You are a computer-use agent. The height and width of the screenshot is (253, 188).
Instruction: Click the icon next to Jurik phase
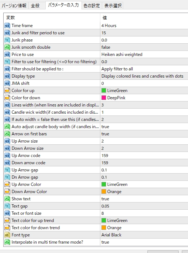tap(7, 40)
